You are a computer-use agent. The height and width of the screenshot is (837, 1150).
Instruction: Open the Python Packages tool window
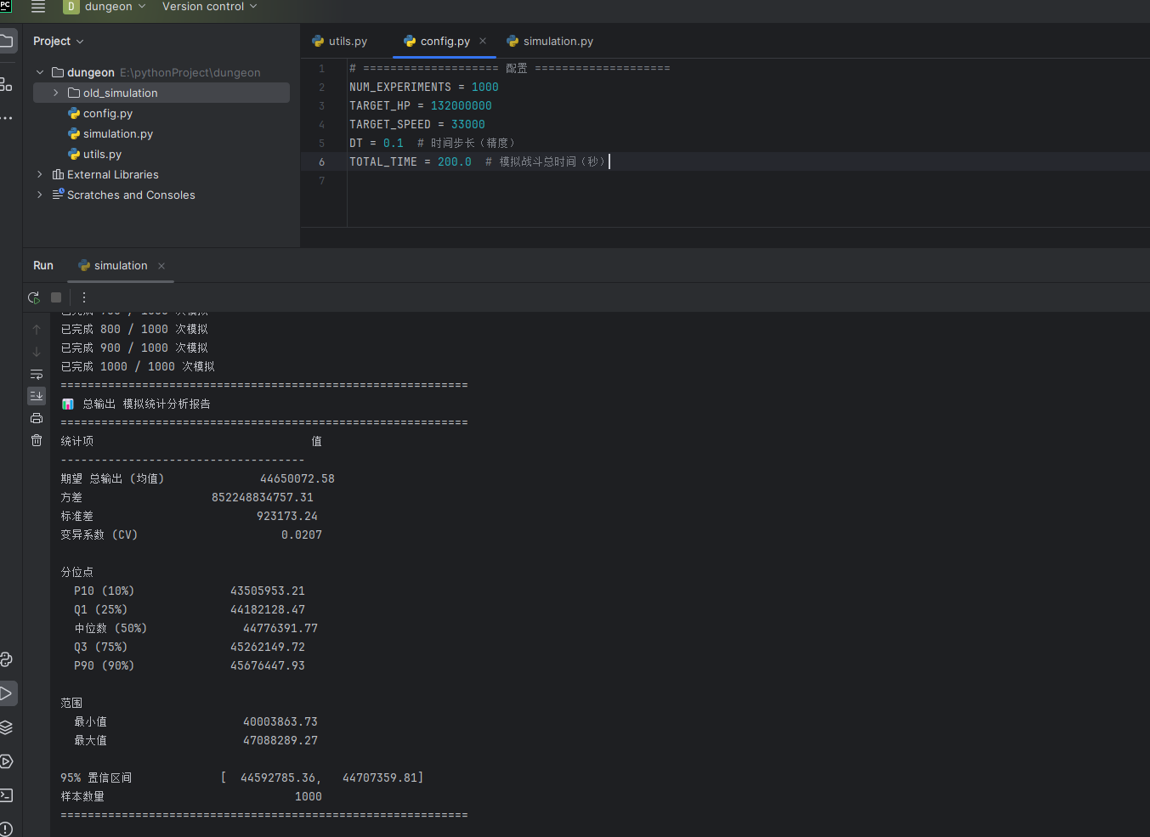[x=7, y=659]
